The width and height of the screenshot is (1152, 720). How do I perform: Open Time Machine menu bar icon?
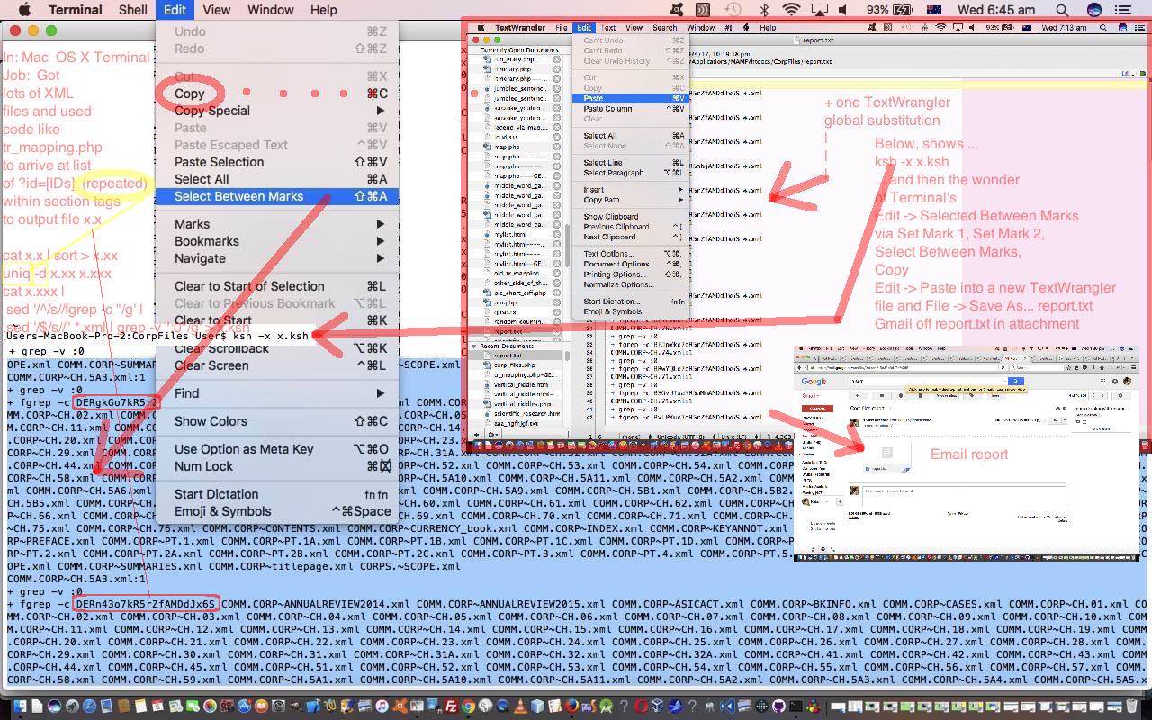(x=733, y=10)
